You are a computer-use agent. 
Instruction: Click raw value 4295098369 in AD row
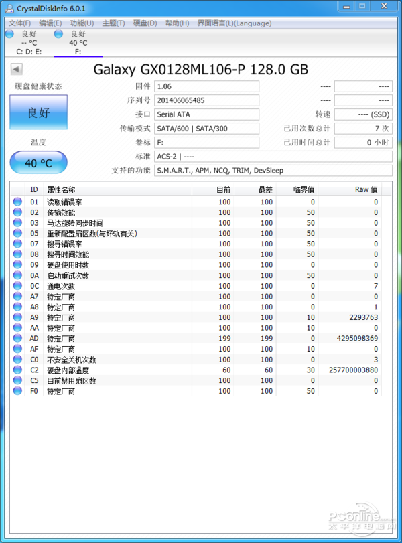pyautogui.click(x=357, y=338)
